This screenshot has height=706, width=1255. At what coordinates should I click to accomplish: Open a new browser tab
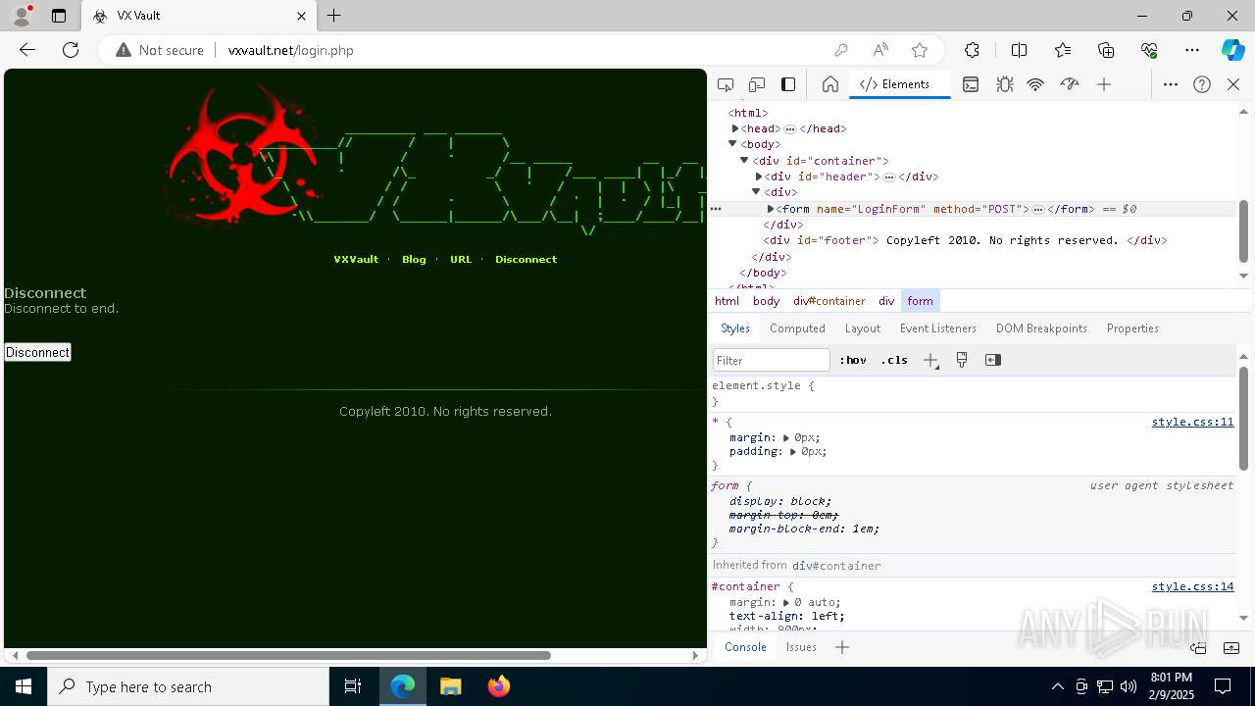click(334, 16)
